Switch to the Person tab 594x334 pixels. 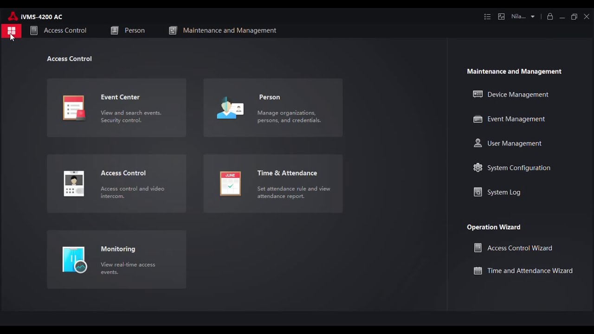click(128, 31)
